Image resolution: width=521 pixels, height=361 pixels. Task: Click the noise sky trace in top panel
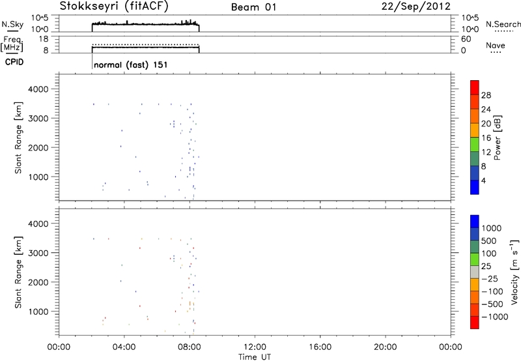[145, 24]
